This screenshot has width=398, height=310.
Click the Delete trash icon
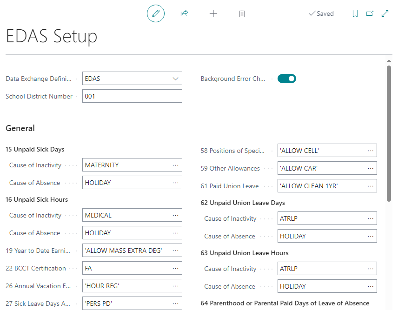click(242, 13)
